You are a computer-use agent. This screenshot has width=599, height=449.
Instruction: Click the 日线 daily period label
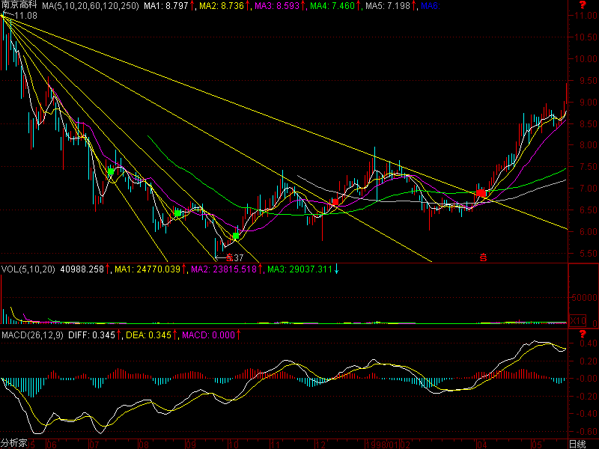pyautogui.click(x=577, y=444)
